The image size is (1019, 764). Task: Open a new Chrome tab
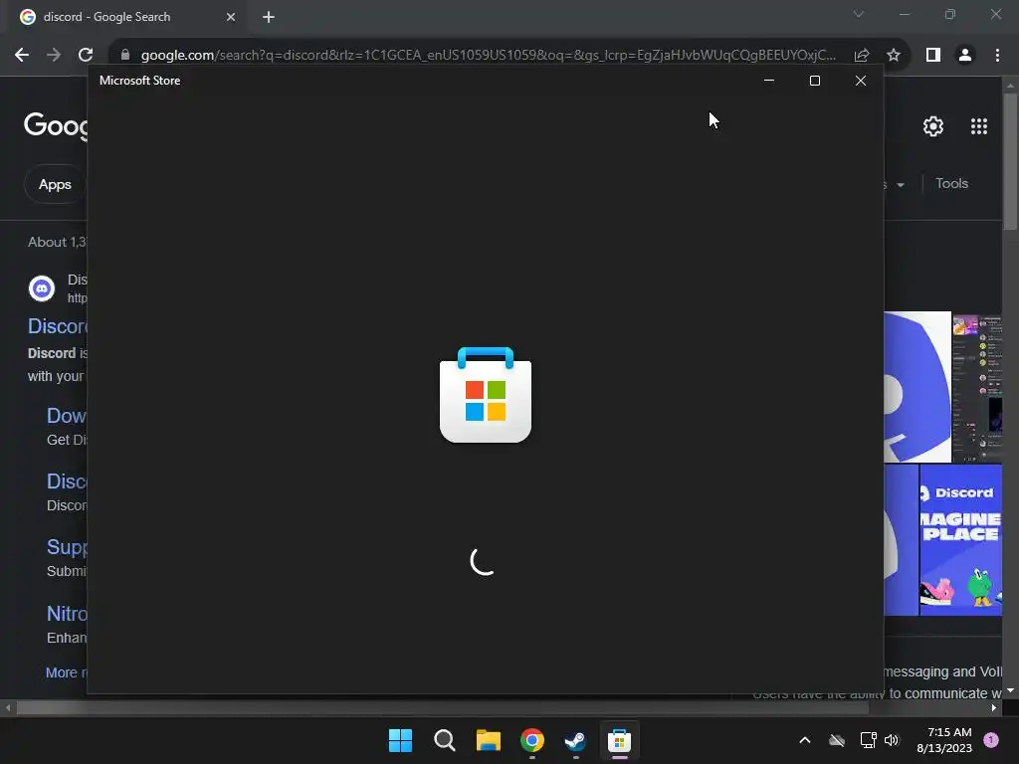tap(269, 17)
